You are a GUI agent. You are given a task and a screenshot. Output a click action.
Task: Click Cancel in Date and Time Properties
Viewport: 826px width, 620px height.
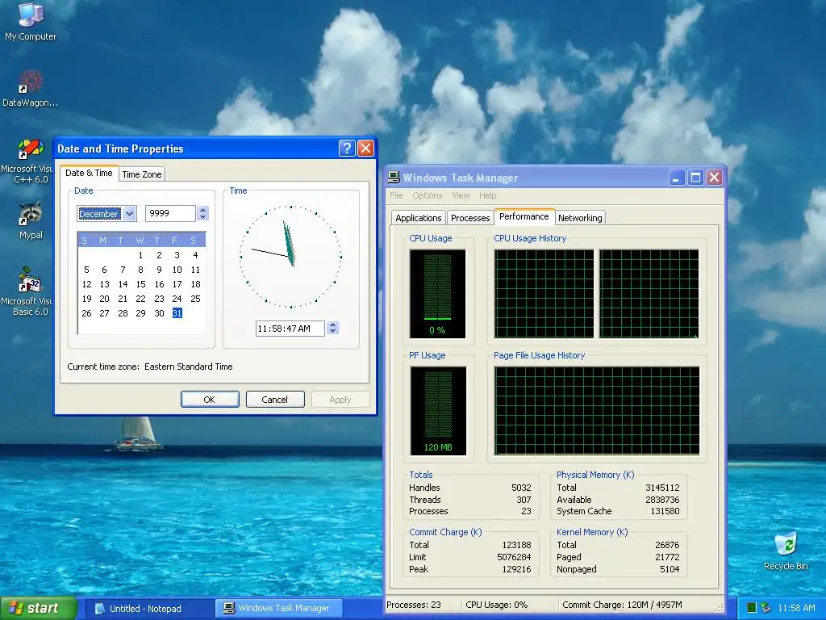(275, 399)
